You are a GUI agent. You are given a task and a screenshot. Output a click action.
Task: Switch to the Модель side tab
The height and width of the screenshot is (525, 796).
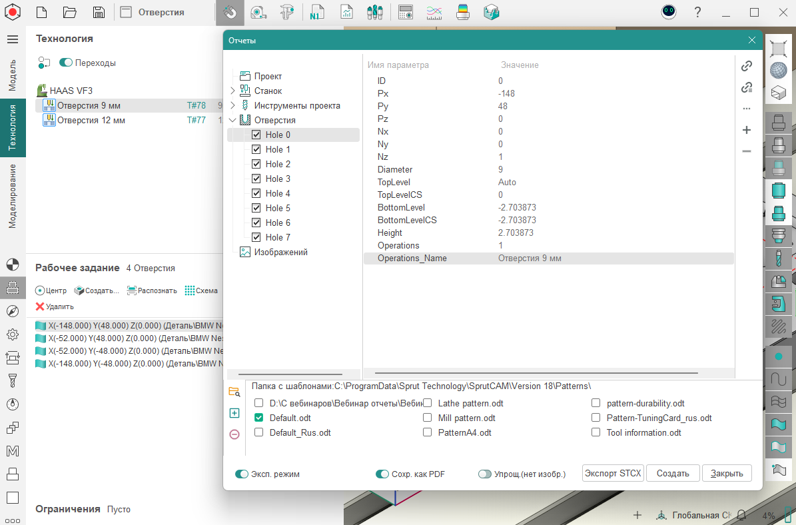point(13,75)
